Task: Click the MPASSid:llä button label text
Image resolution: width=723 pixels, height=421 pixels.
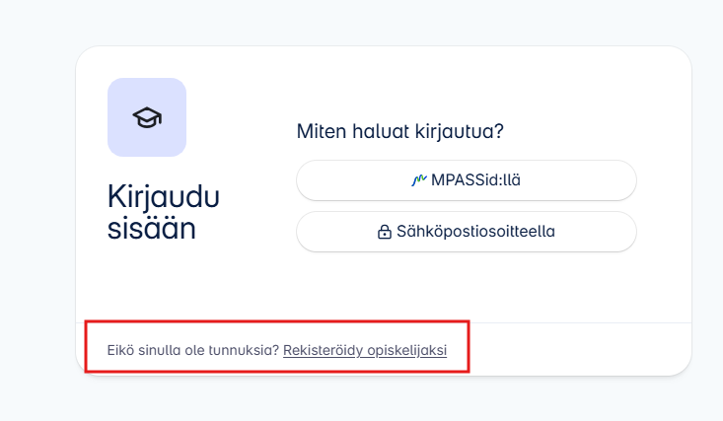Action: point(475,180)
